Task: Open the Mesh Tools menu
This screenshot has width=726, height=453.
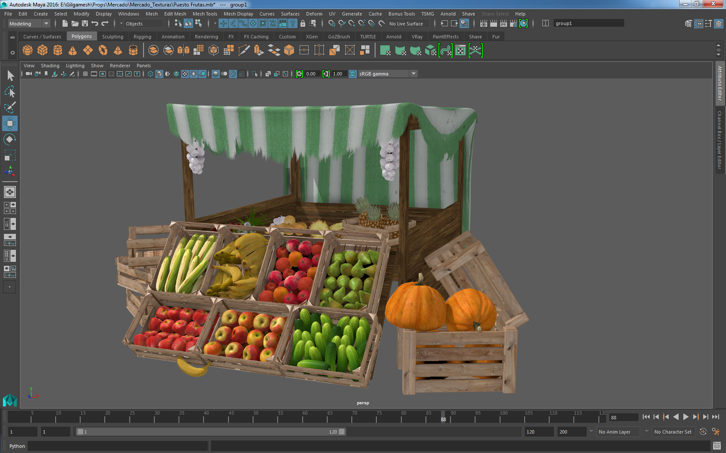Action: pos(204,14)
